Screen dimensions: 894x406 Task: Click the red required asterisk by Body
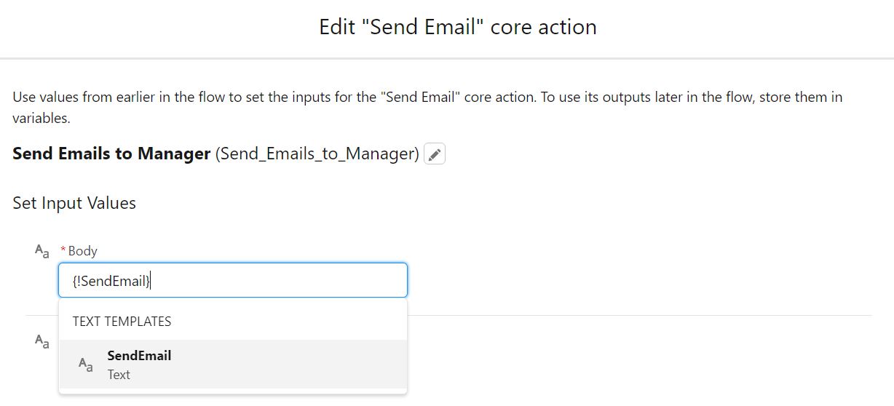(64, 250)
